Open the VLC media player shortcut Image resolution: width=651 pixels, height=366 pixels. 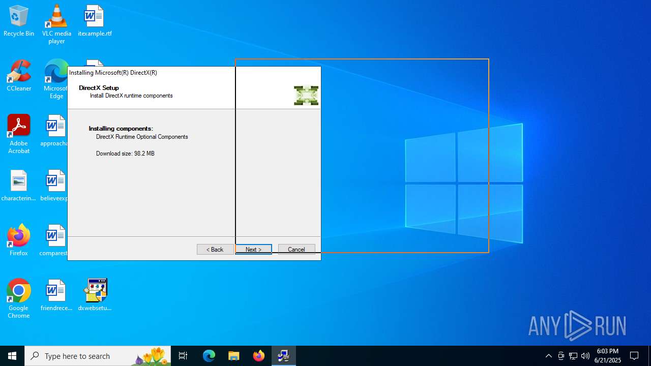(56, 24)
